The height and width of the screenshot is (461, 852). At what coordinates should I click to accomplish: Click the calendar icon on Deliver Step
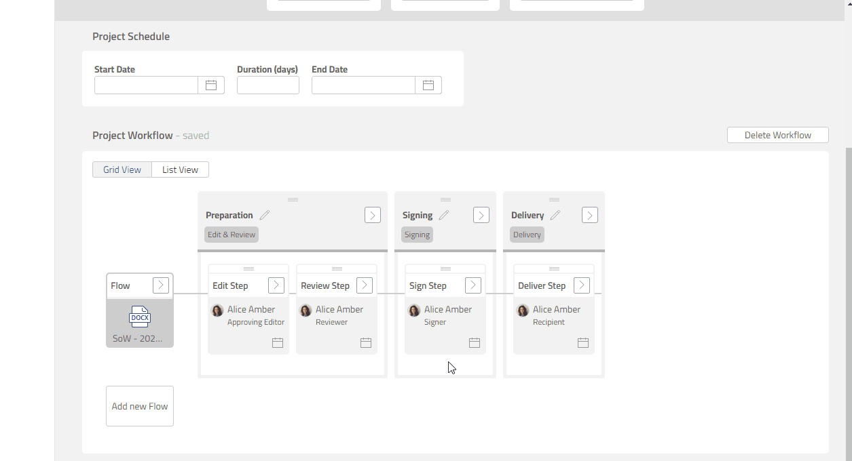click(x=583, y=343)
